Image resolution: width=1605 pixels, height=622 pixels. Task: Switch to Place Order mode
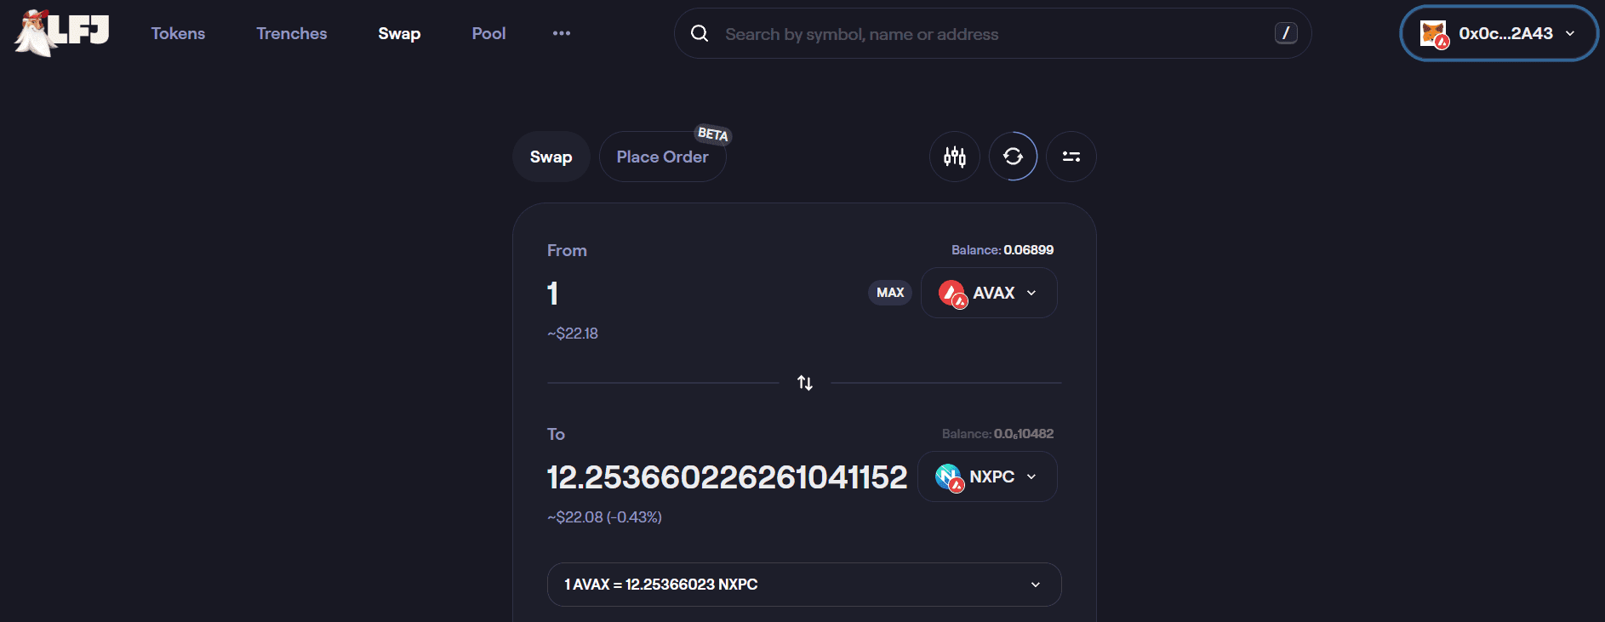(x=662, y=157)
